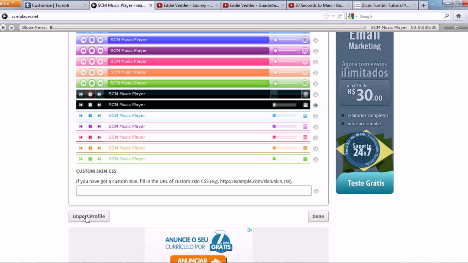Click the seek progress bar in the top player bar
Image resolution: width=468 pixels, height=263 pixels.
(208, 27)
